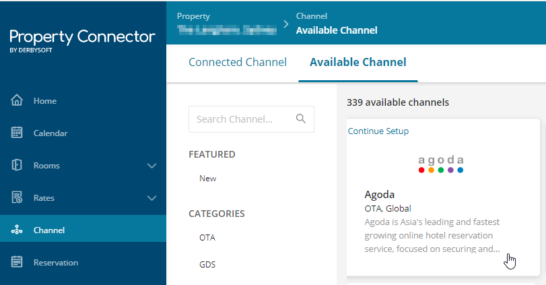Open Home in the sidebar
Screen dimensions: 546x285
click(83, 100)
